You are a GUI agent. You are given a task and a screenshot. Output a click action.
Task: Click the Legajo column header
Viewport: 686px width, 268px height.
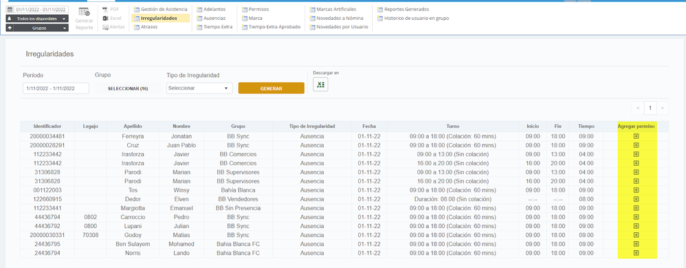[91, 126]
